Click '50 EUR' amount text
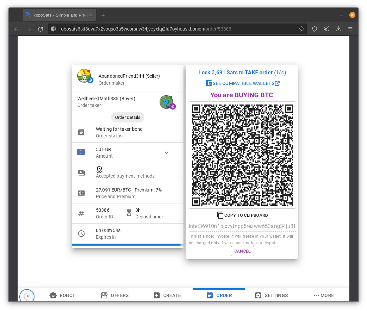 pos(104,149)
